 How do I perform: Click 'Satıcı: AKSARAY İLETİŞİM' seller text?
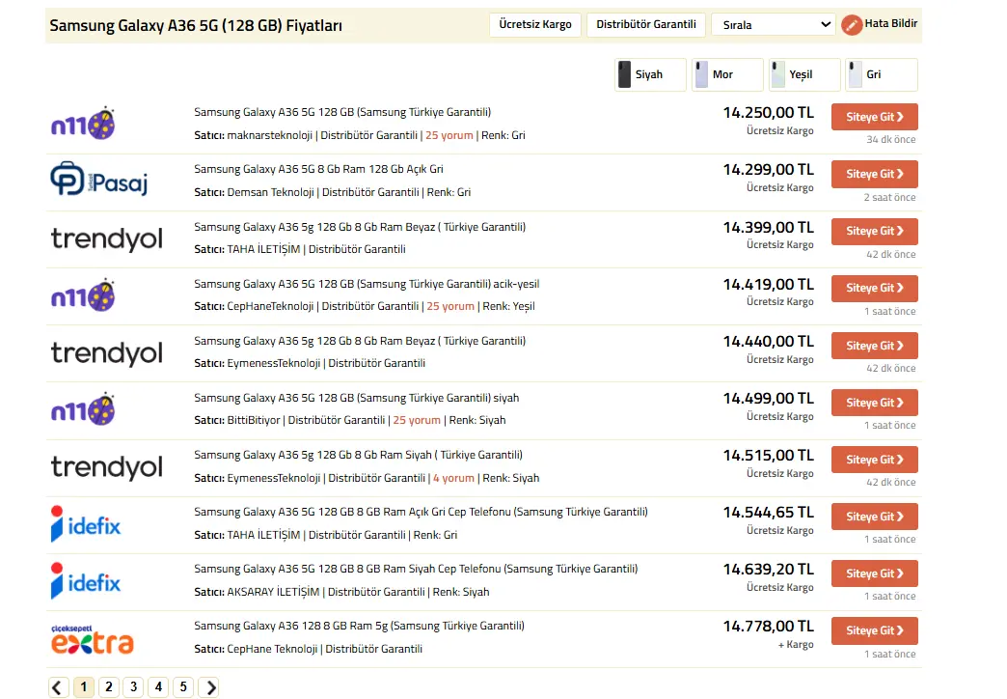257,592
